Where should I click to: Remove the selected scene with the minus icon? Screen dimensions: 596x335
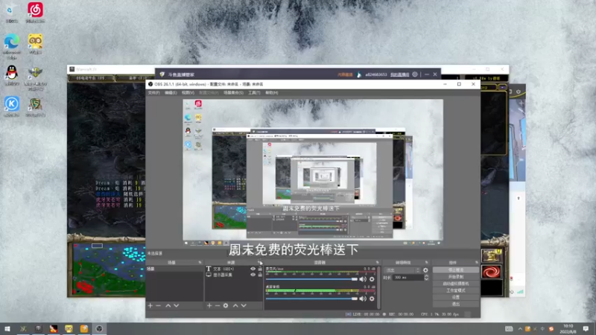pos(158,305)
